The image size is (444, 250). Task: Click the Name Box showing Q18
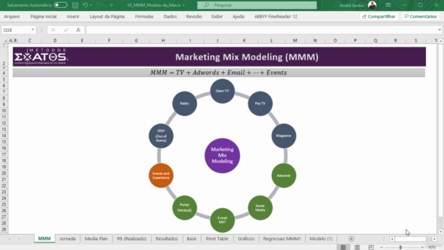[x=15, y=30]
